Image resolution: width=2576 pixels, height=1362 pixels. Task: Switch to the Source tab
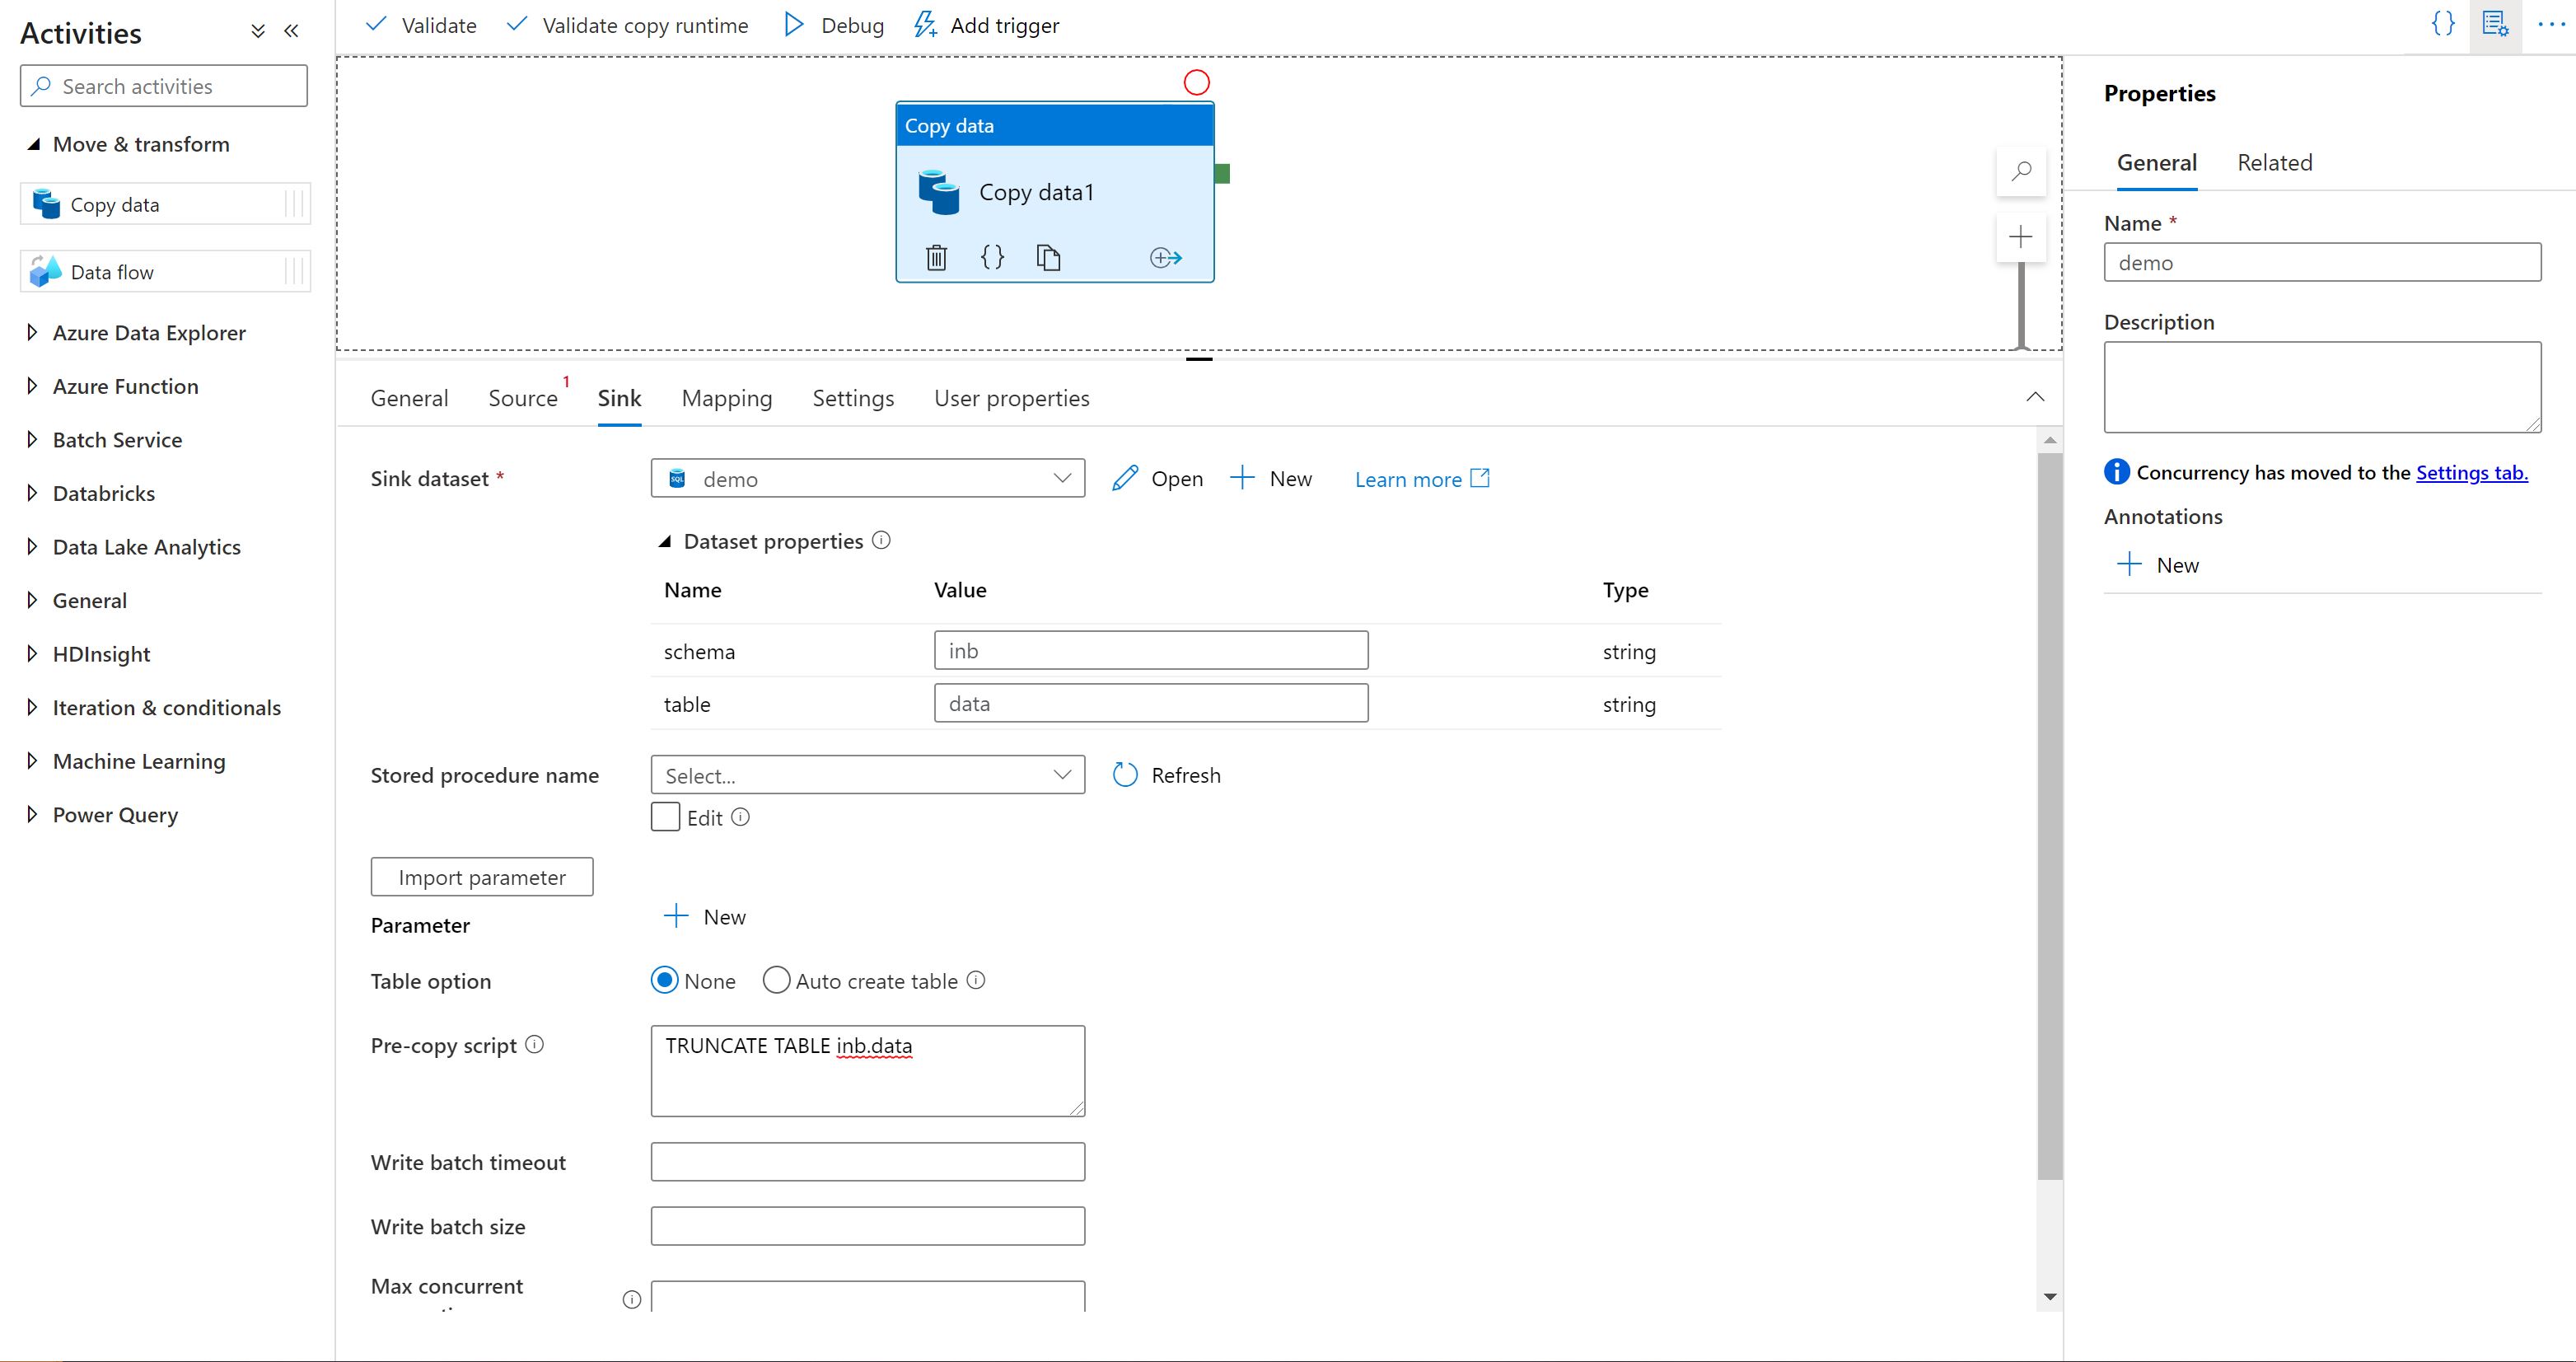[x=521, y=397]
